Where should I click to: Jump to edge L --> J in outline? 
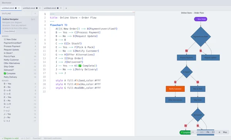pos(20,121)
